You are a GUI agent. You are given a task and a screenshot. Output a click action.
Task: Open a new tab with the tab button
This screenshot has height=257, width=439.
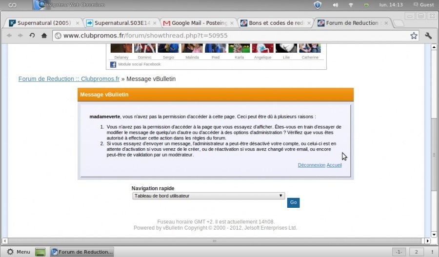tap(398, 23)
